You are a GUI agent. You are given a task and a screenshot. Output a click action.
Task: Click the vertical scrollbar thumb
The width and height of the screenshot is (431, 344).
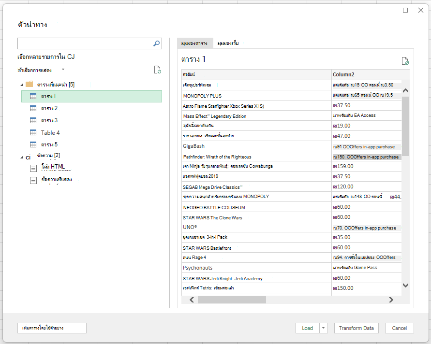point(405,126)
